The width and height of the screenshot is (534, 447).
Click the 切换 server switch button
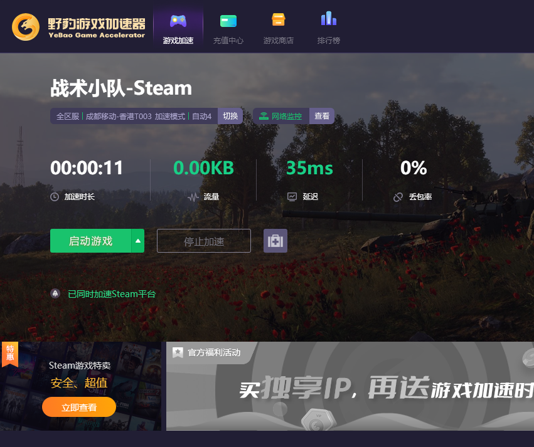coord(230,116)
